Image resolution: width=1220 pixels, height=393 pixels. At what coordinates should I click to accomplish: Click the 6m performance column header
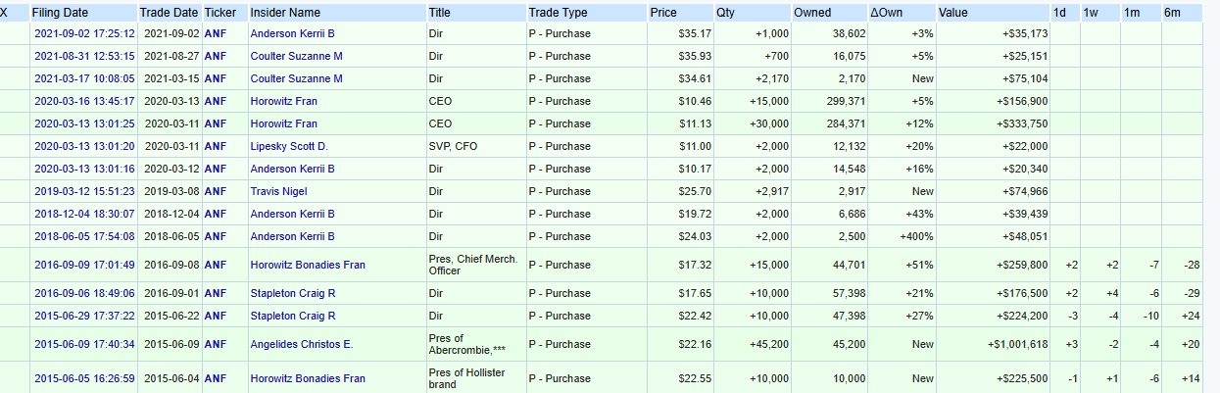(x=1172, y=13)
